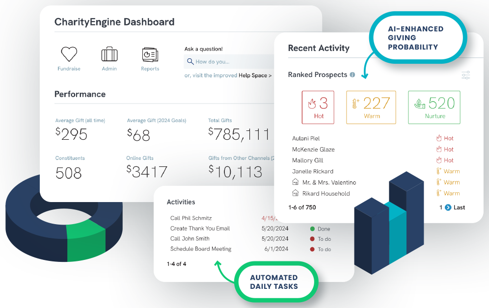Screen dimensions: 489x308
Task: Click the next page arrow beside Last
Action: pos(448,207)
